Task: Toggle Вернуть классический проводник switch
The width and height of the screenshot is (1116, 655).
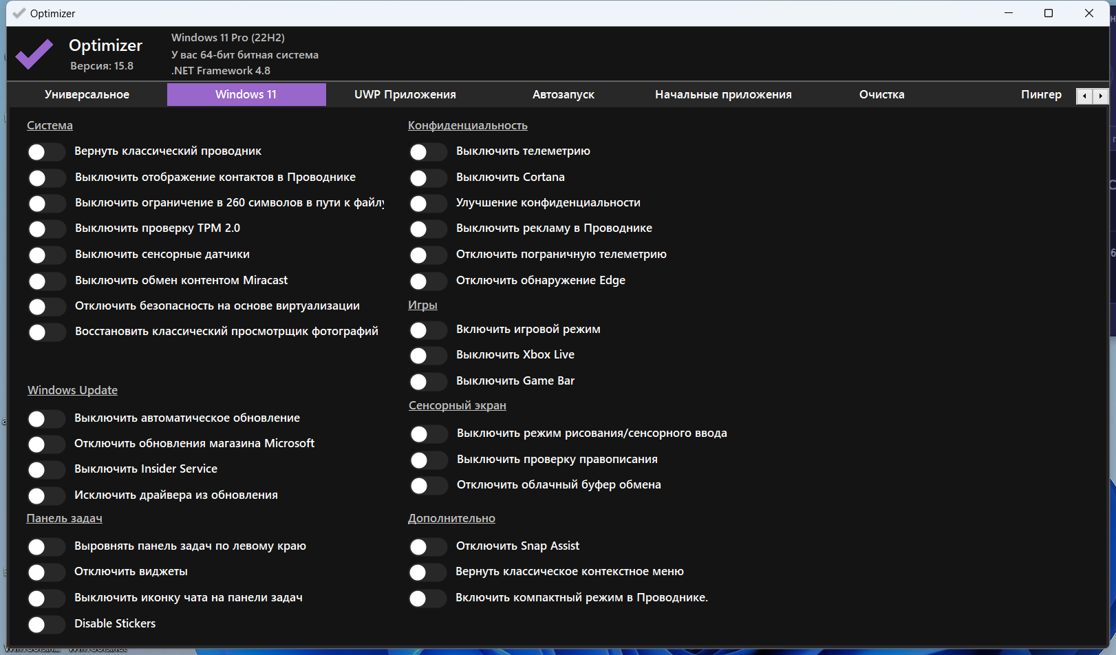Action: coord(46,152)
